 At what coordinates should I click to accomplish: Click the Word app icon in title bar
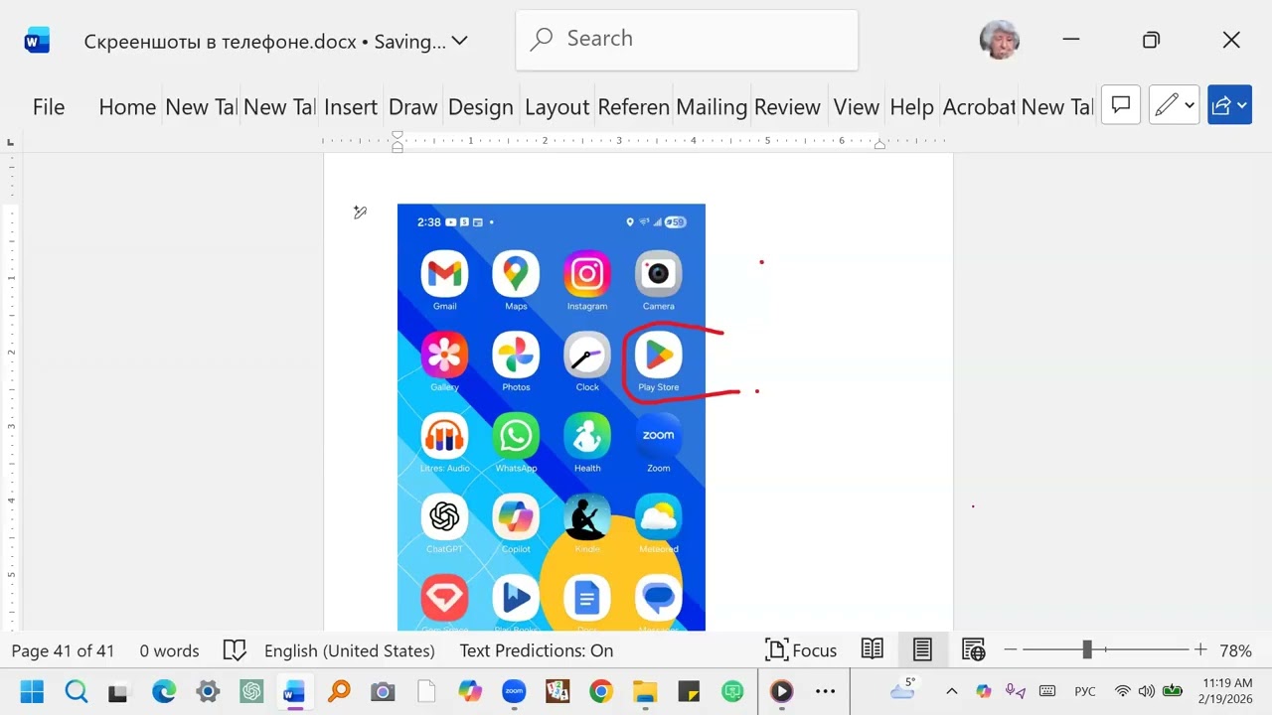click(37, 41)
